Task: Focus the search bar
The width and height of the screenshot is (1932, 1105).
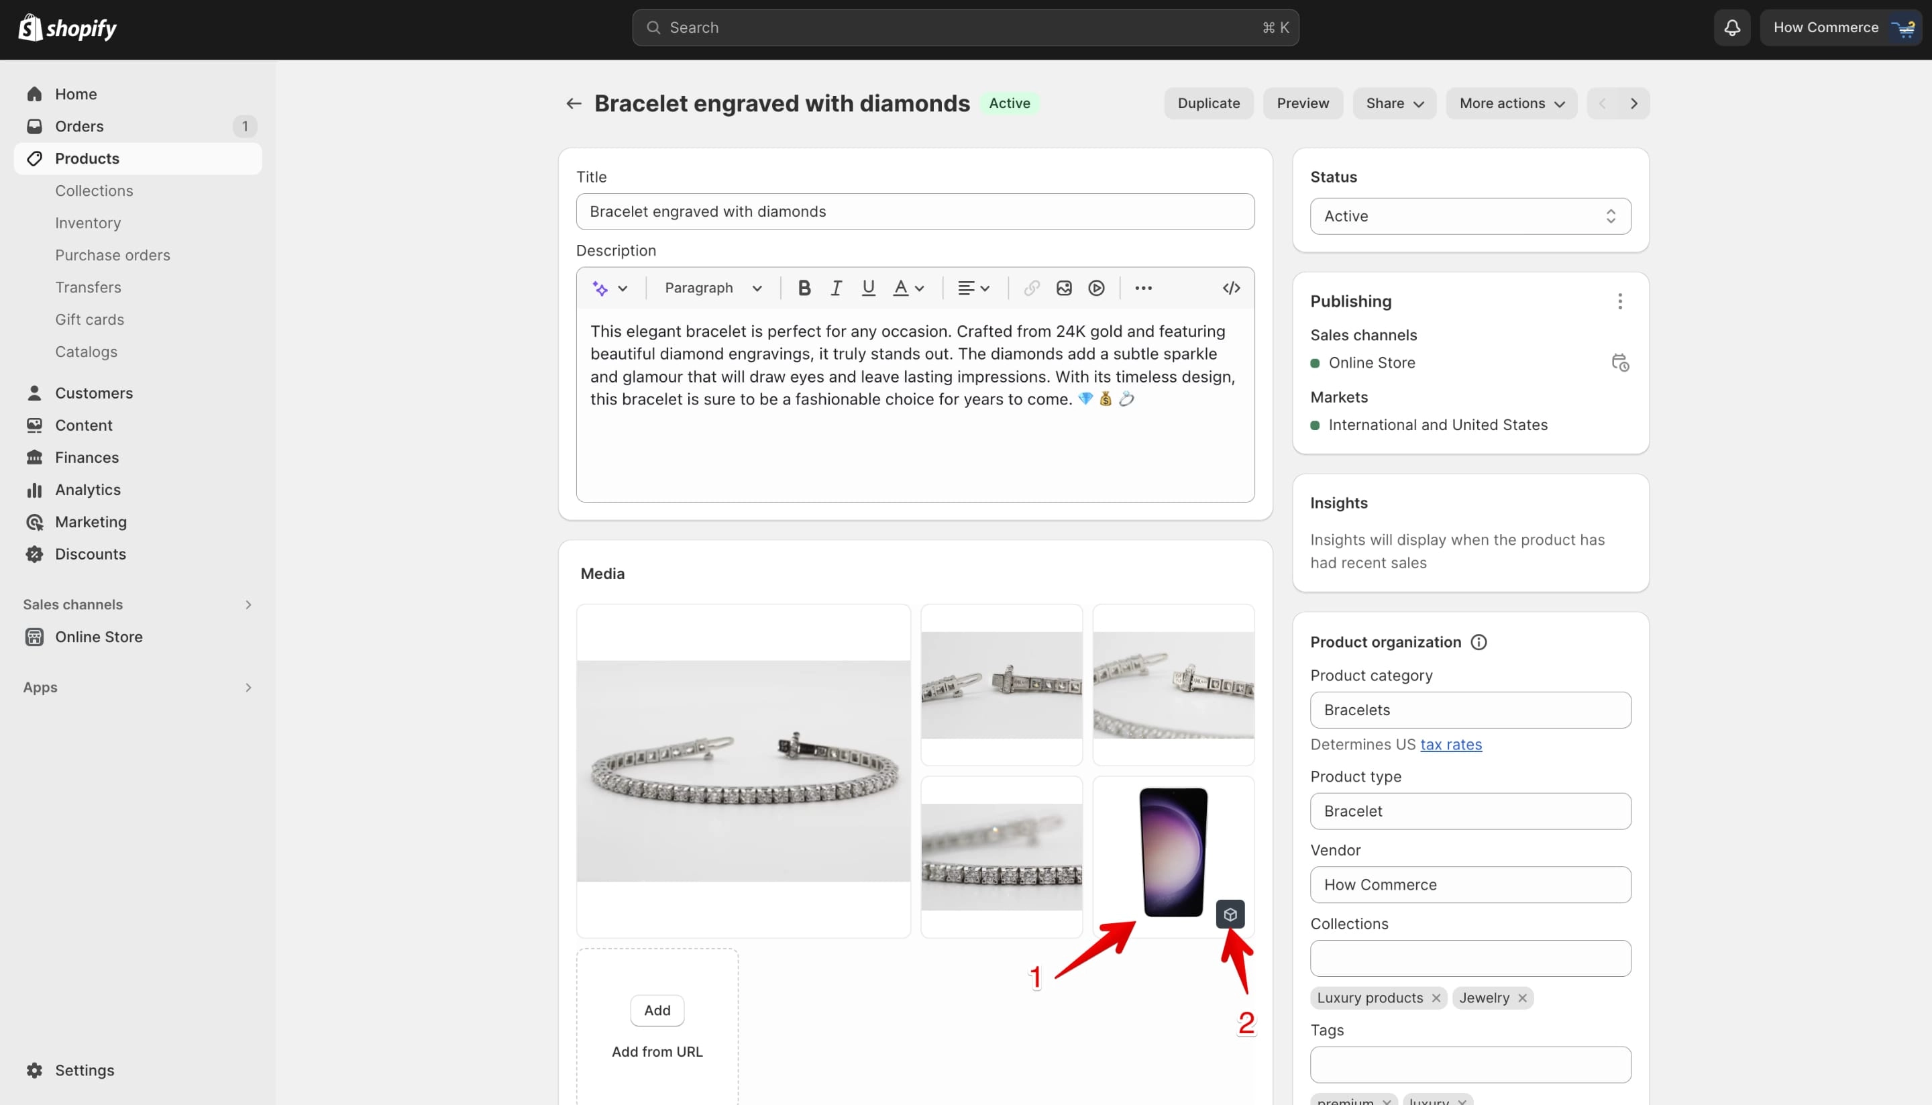Action: [965, 28]
